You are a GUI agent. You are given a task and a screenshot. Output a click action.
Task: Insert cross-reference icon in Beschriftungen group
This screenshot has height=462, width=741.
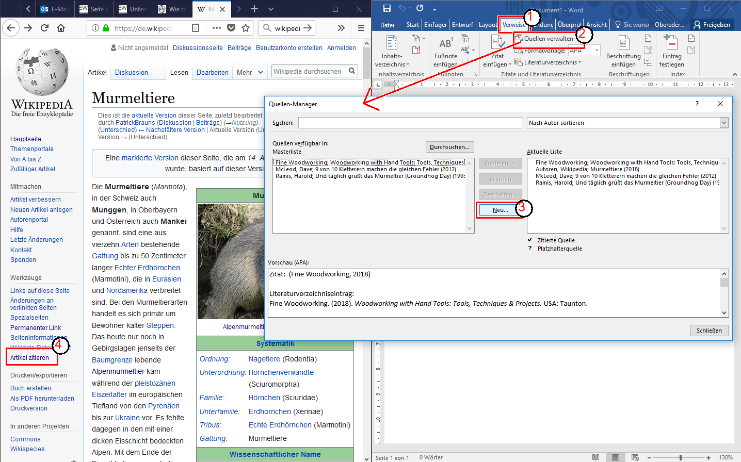(x=648, y=62)
